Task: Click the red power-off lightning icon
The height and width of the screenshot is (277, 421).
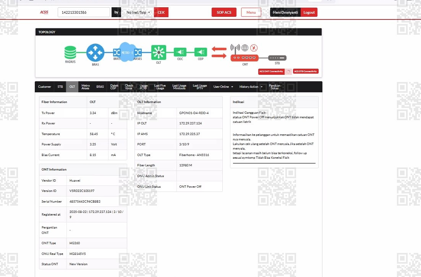Action: click(254, 48)
